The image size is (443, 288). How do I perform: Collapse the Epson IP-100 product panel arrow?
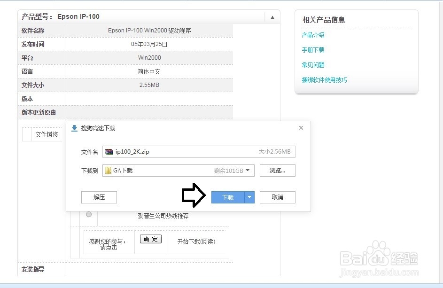click(x=272, y=17)
